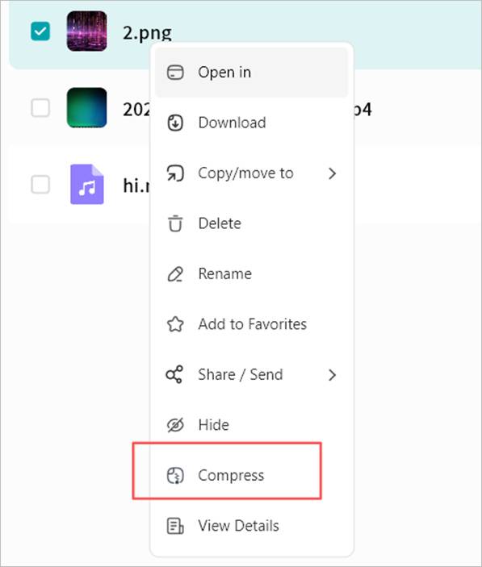482x567 pixels.
Task: Expand the Share / Send submenu arrow
Action: click(x=332, y=375)
